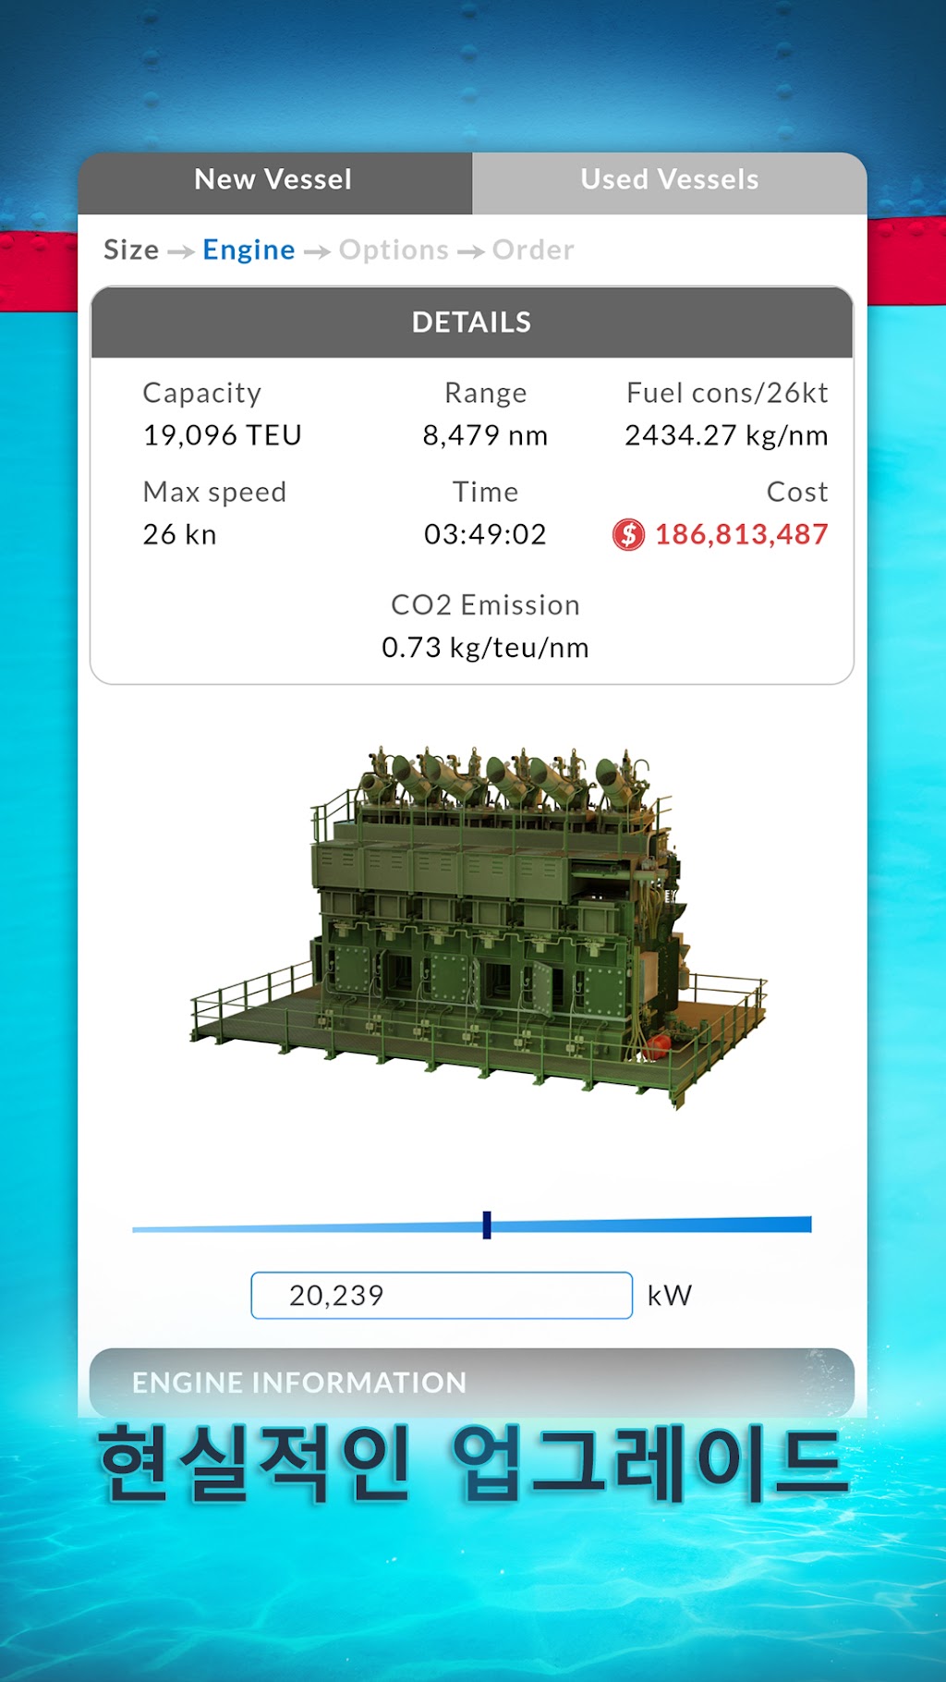Focus the engine kW input field
Viewport: 946px width, 1682px height.
coord(442,1295)
